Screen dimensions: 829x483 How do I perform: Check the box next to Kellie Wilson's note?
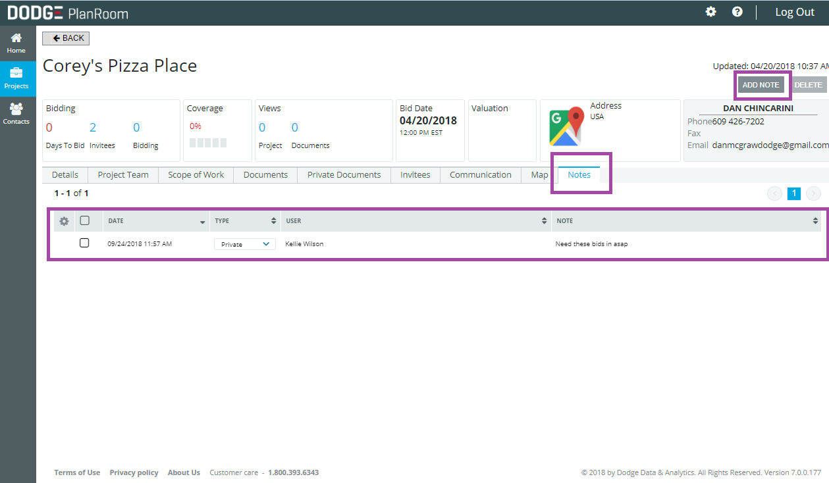(x=84, y=242)
